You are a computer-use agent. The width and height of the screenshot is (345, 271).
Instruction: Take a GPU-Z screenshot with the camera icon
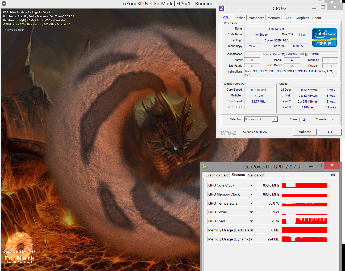[333, 175]
